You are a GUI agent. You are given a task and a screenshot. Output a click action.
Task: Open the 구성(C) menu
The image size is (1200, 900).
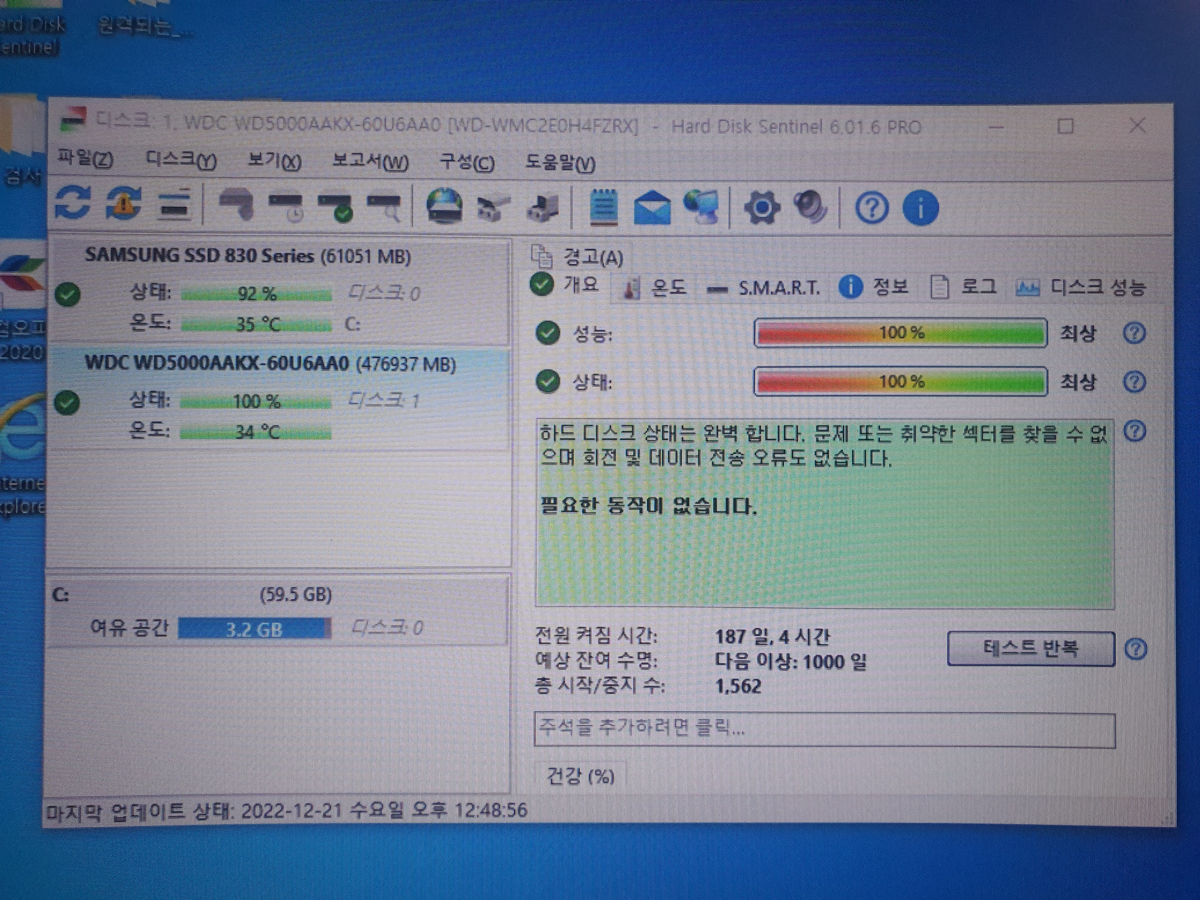click(x=467, y=162)
